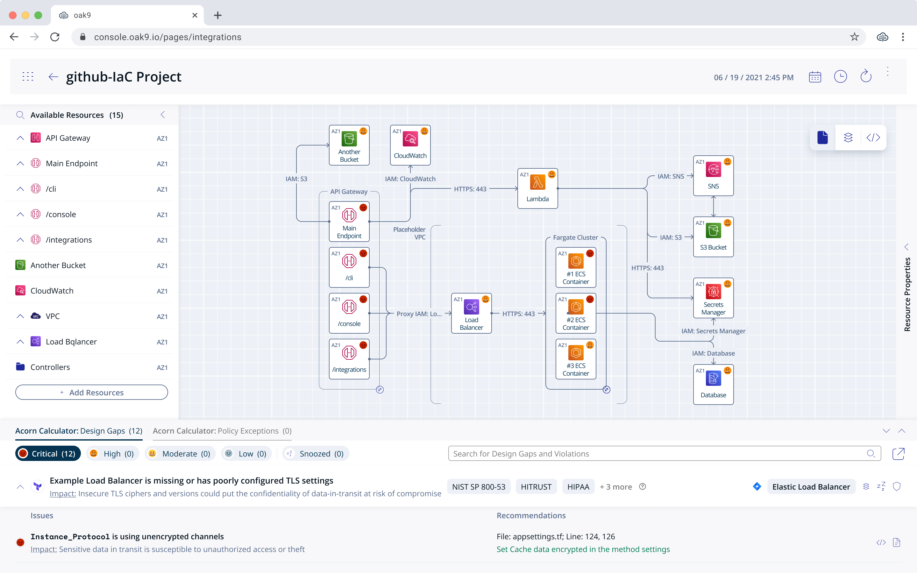Open the calendar date picker icon

[815, 77]
